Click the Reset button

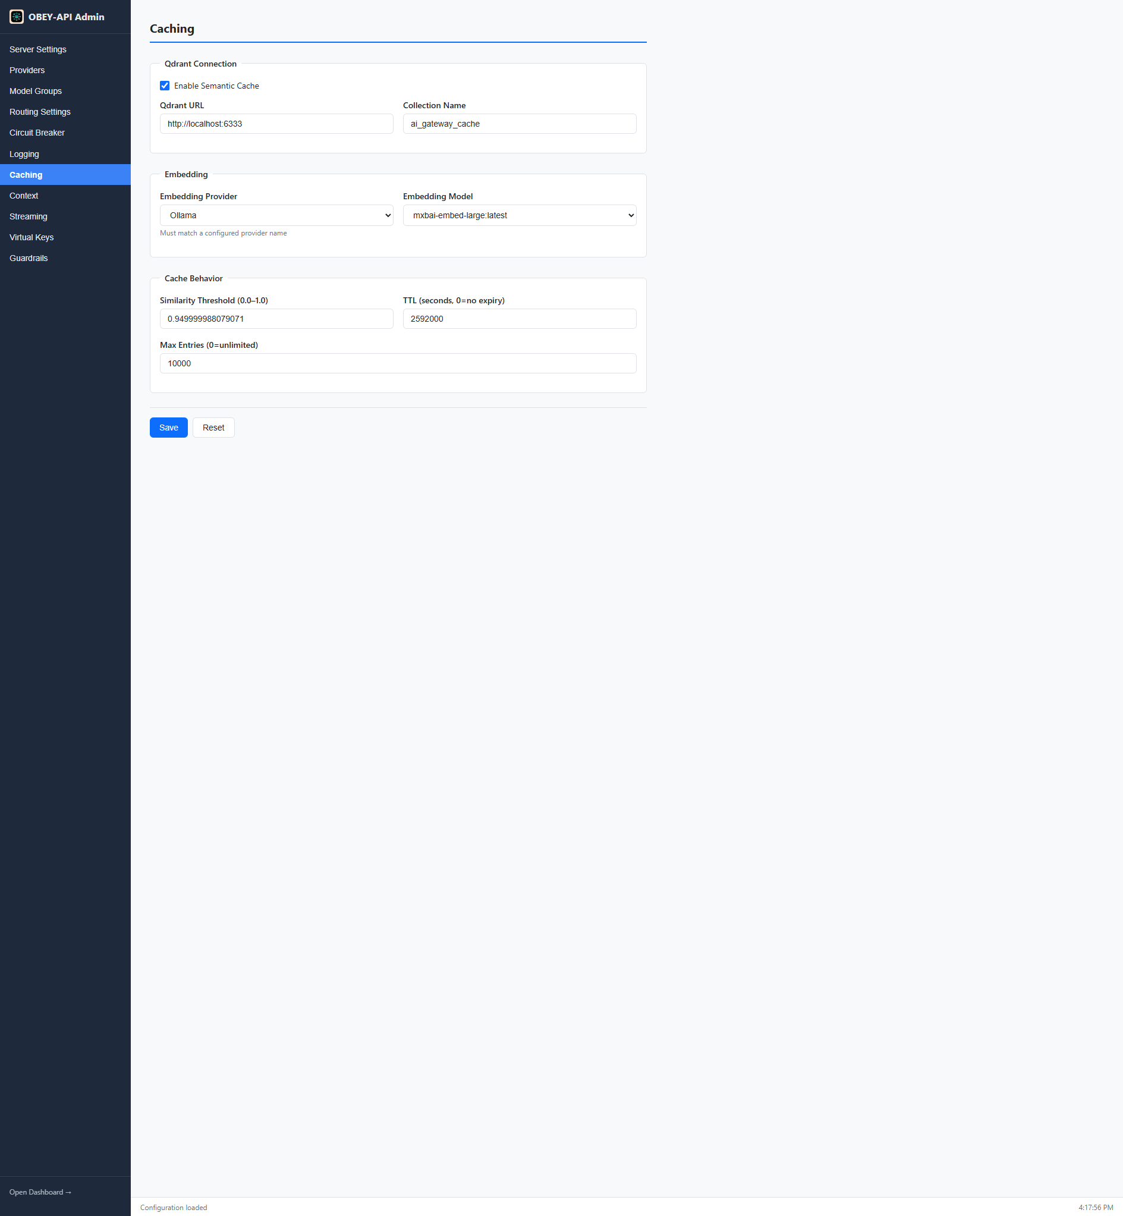(213, 427)
